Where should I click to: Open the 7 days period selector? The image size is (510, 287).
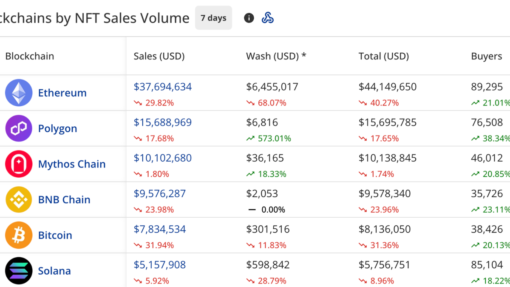click(x=213, y=18)
